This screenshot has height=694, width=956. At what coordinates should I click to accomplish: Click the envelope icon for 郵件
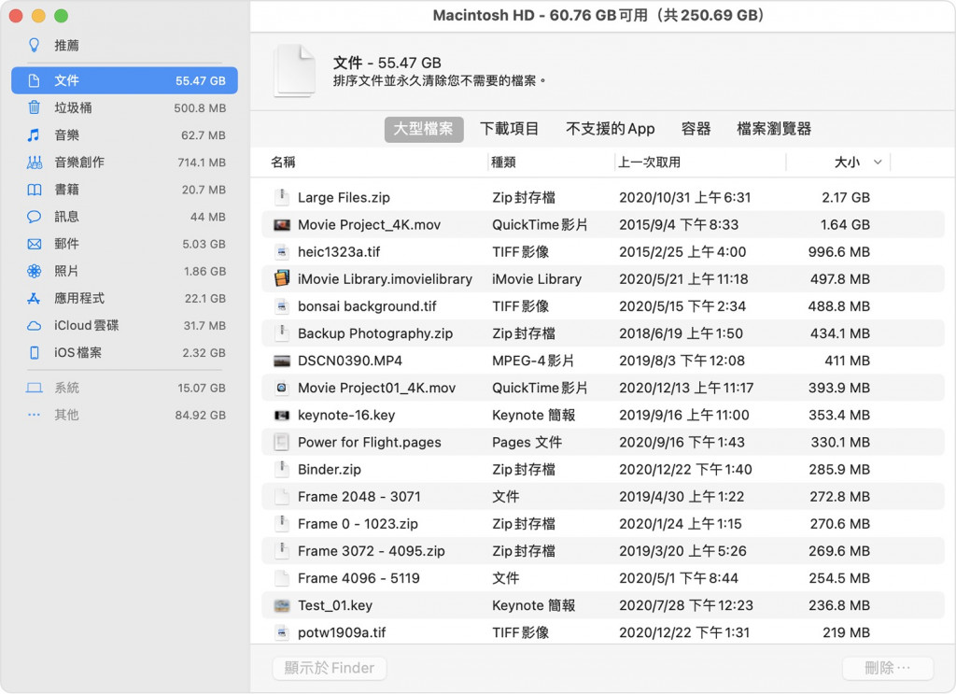pyautogui.click(x=35, y=244)
